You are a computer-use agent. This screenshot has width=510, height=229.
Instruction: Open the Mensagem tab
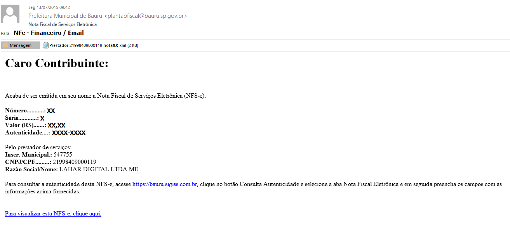[x=21, y=45]
